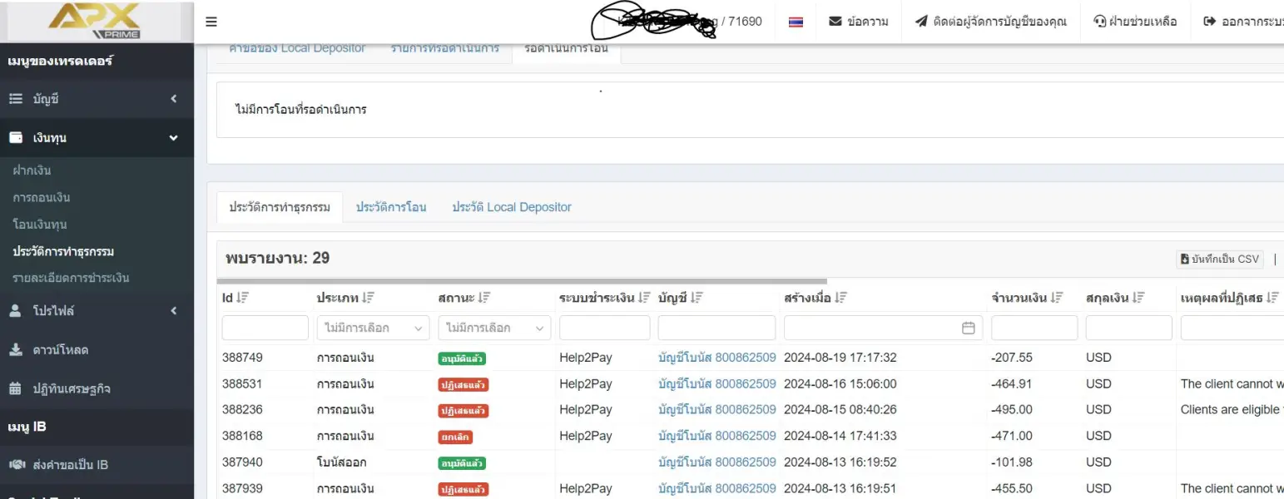Viewport: 1284px width, 499px height.
Task: Switch to ประวัติการโอน tab
Action: pyautogui.click(x=391, y=207)
